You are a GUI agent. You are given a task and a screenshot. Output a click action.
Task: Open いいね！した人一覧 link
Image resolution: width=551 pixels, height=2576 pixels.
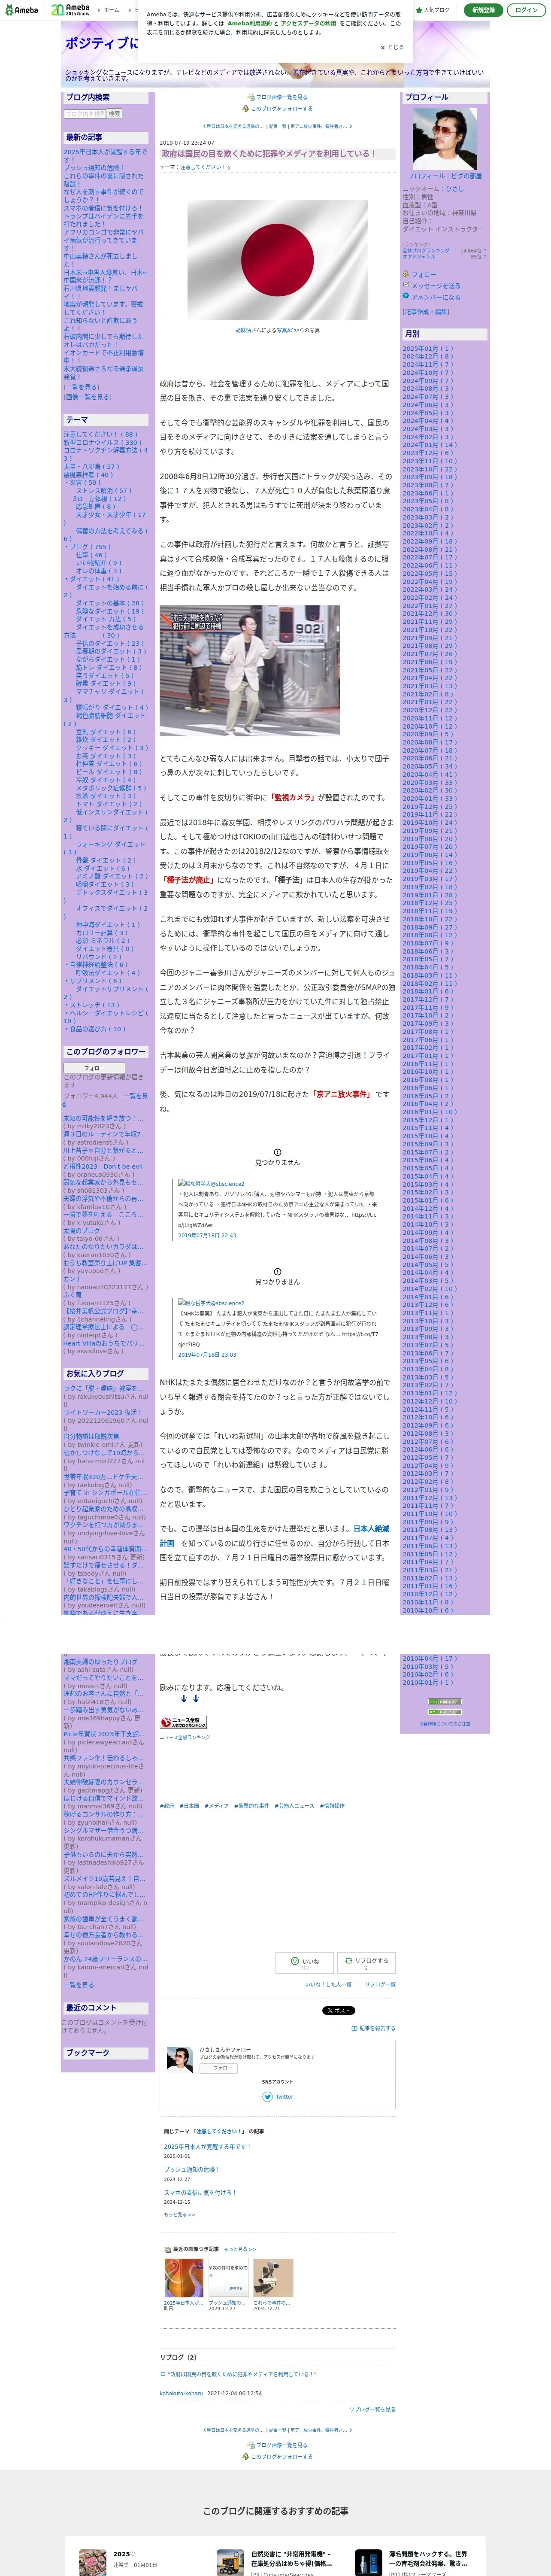point(328,1984)
